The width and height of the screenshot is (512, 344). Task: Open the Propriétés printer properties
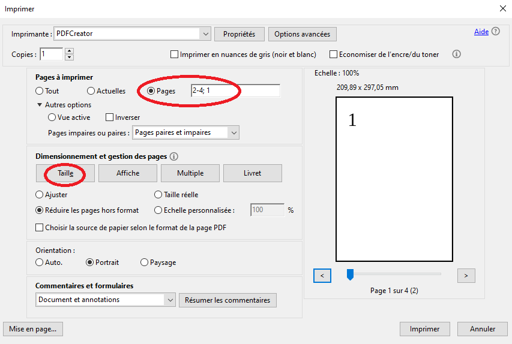pos(239,34)
